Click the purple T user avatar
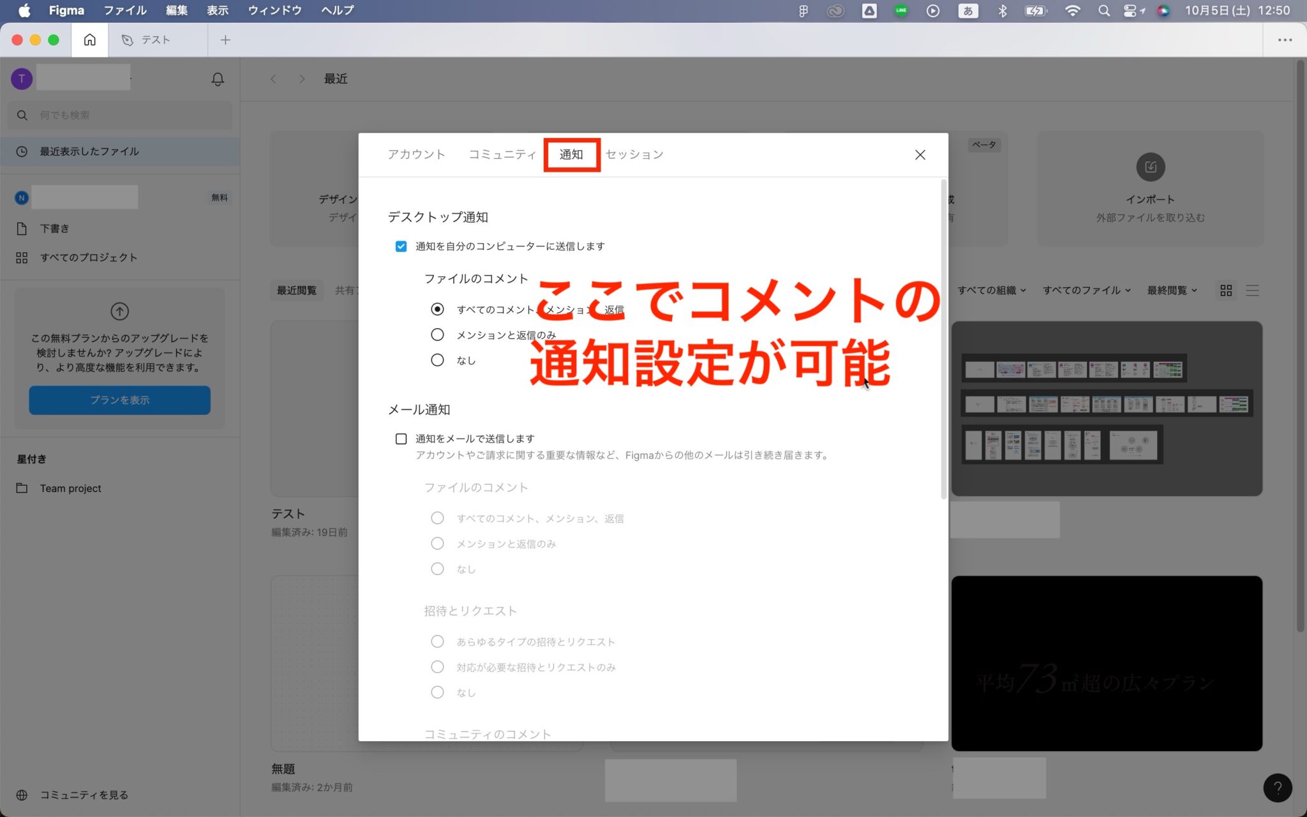Image resolution: width=1307 pixels, height=817 pixels. [x=22, y=79]
